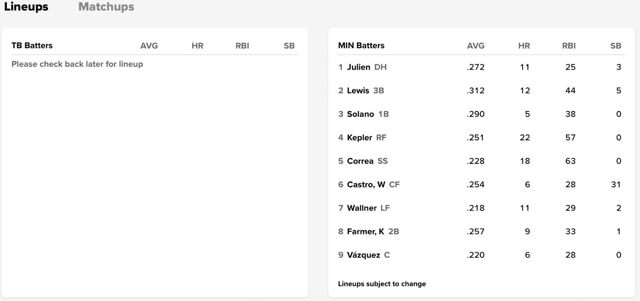The image size is (640, 301).
Task: Click the AVG column in TB table
Action: pos(149,46)
